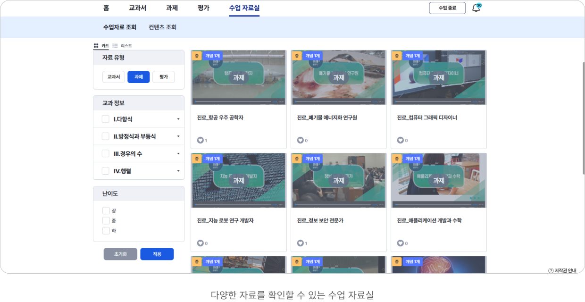Tick the III.경우의 수 checkbox

tap(106, 153)
